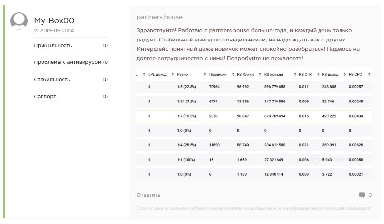
Task: Click the RS clicks value 13 356
Action: (243, 102)
